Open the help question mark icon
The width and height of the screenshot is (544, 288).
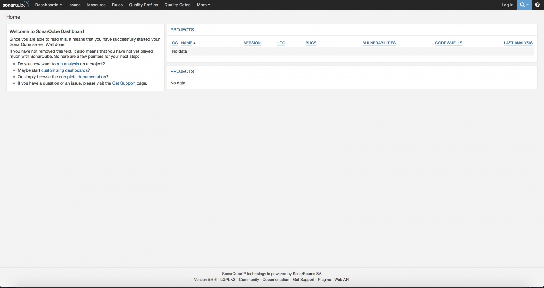point(537,5)
